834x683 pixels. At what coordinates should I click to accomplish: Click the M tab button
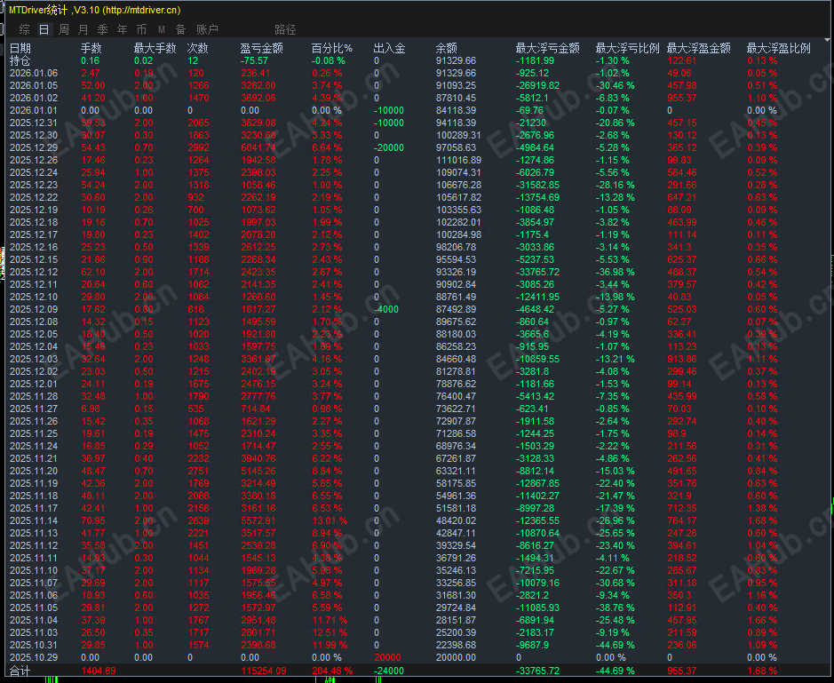click(162, 30)
